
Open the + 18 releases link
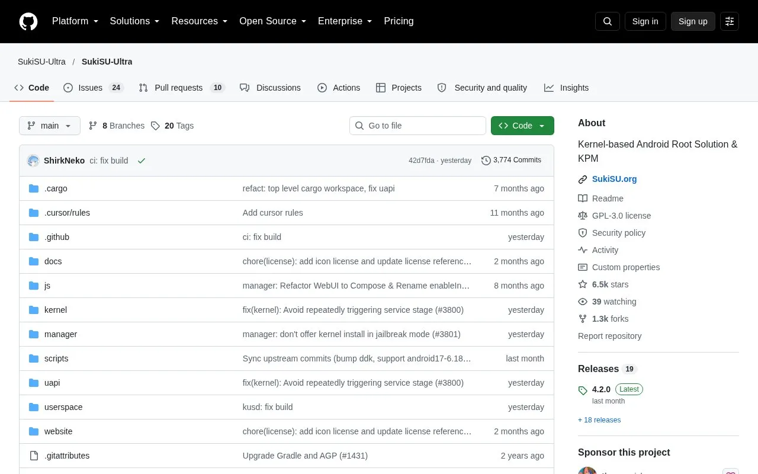[599, 420]
